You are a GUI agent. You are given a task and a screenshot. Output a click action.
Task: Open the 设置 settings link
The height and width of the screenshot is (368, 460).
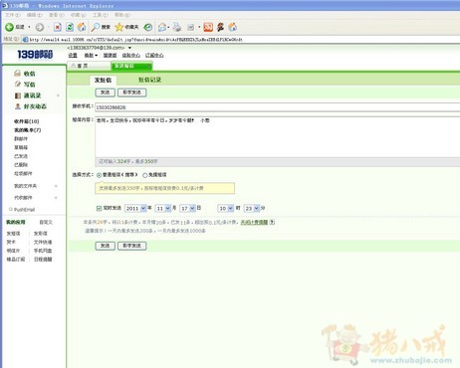coord(73,56)
